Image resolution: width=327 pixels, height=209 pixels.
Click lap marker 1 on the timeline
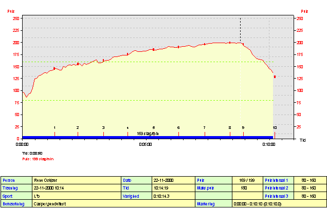[x=55, y=127]
